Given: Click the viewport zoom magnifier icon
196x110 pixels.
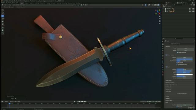Looking at the screenshot, I should tap(160, 16).
